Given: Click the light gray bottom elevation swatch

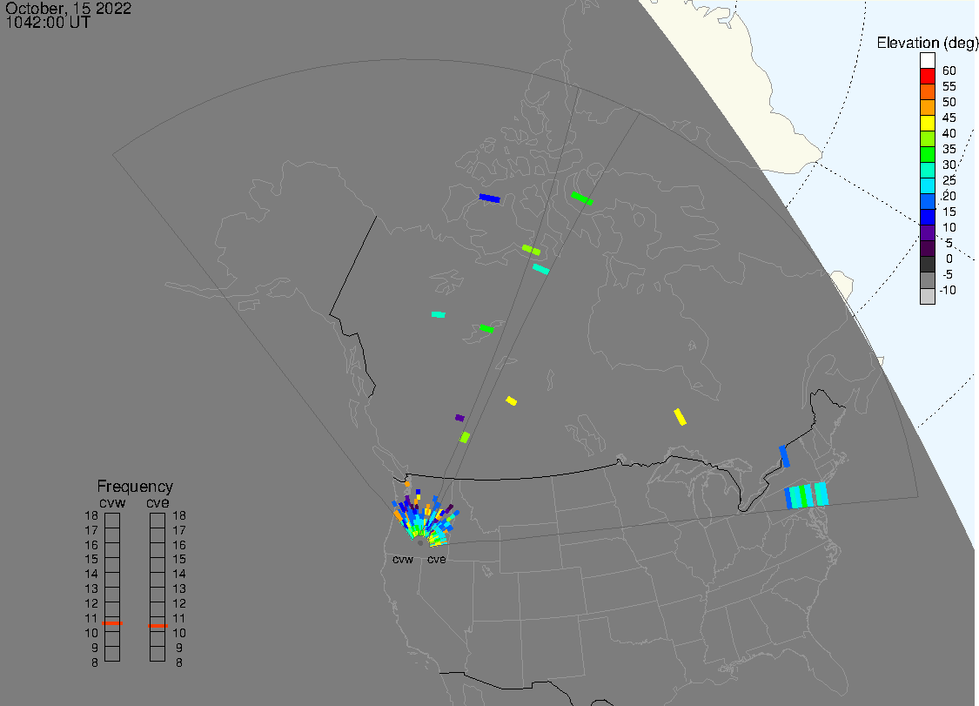Looking at the screenshot, I should pos(928,296).
